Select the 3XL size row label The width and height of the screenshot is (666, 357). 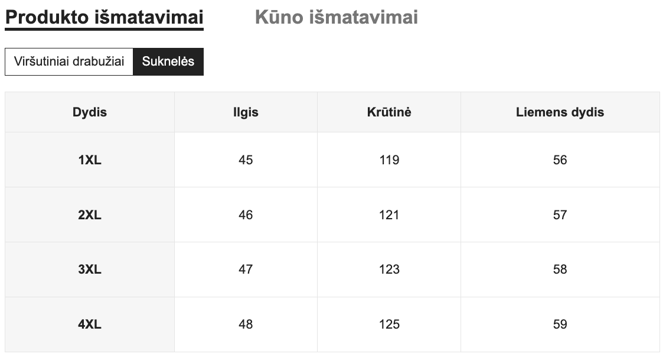pos(90,270)
